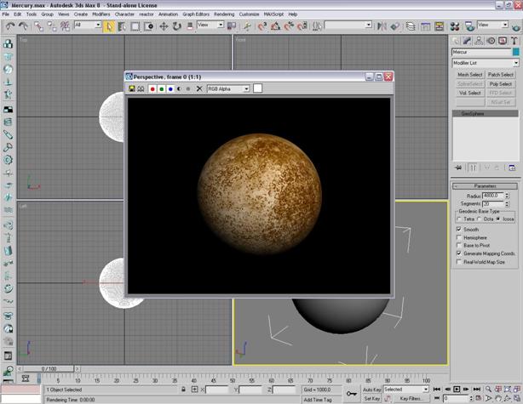Click the Undo arrow icon in main toolbar
The height and width of the screenshot is (404, 523).
click(x=9, y=26)
